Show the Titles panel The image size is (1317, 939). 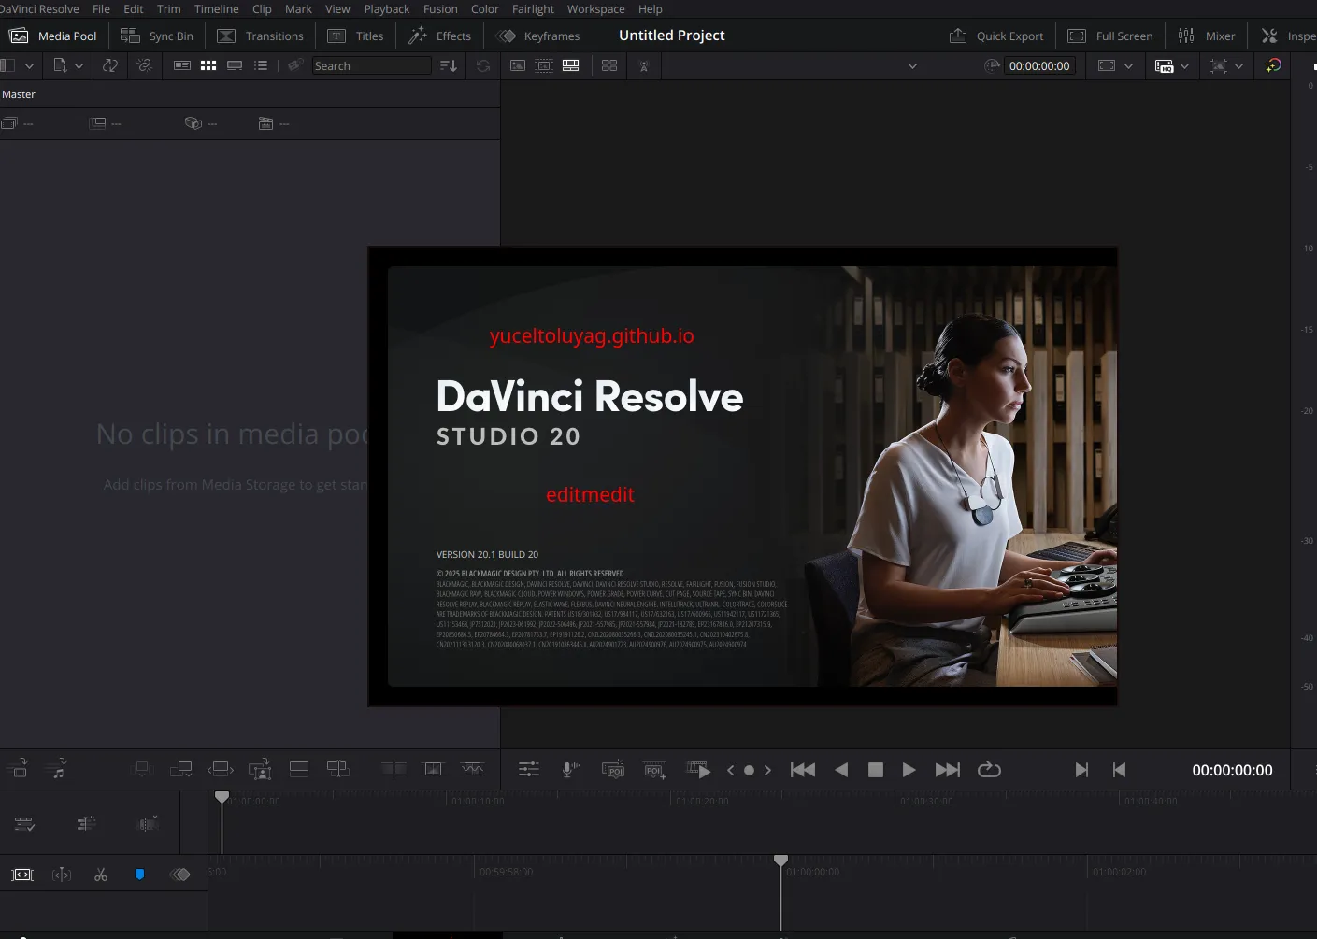356,36
